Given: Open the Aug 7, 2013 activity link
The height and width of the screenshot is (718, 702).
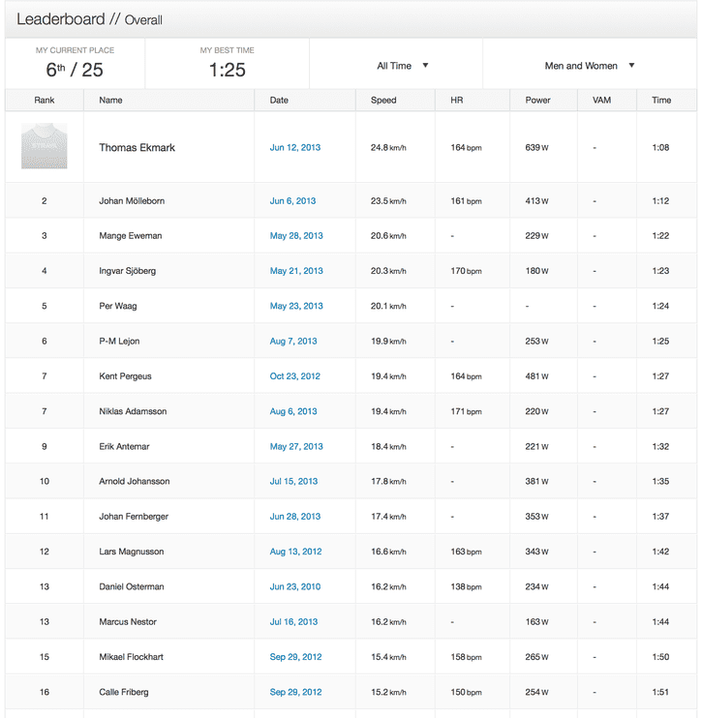Looking at the screenshot, I should point(293,342).
